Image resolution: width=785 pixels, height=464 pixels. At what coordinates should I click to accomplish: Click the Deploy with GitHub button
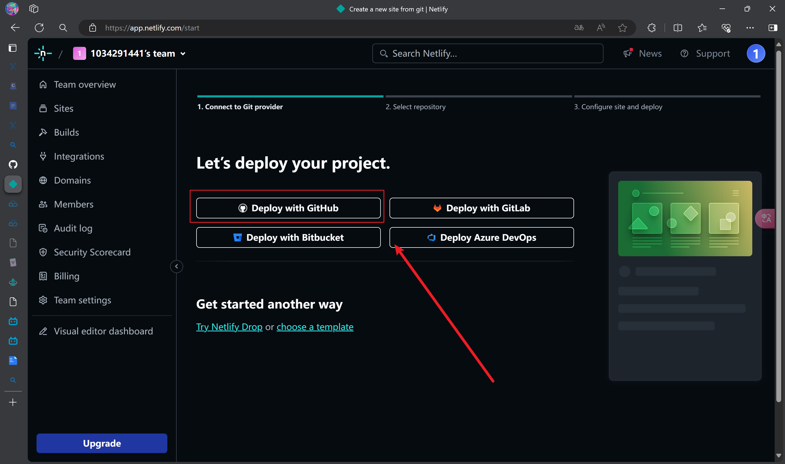(x=288, y=208)
